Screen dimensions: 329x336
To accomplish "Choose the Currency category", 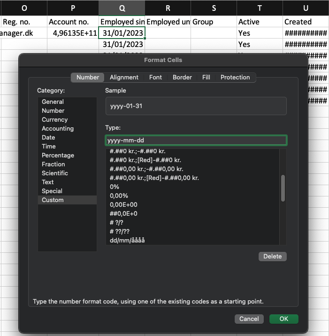I will [54, 119].
